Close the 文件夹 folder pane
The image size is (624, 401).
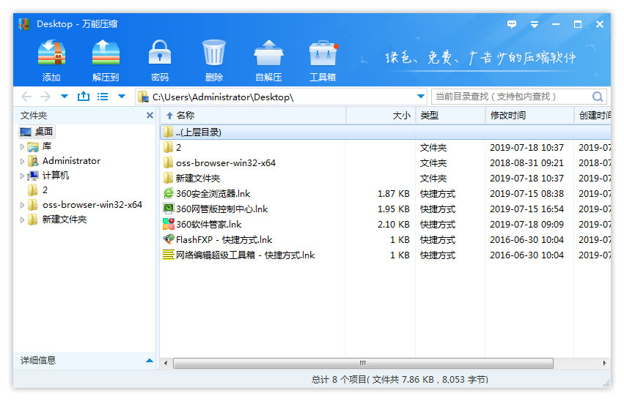point(150,116)
